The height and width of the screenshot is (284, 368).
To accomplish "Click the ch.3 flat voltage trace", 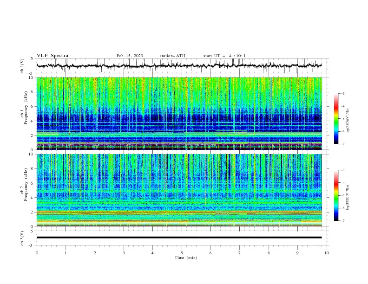I will point(179,238).
